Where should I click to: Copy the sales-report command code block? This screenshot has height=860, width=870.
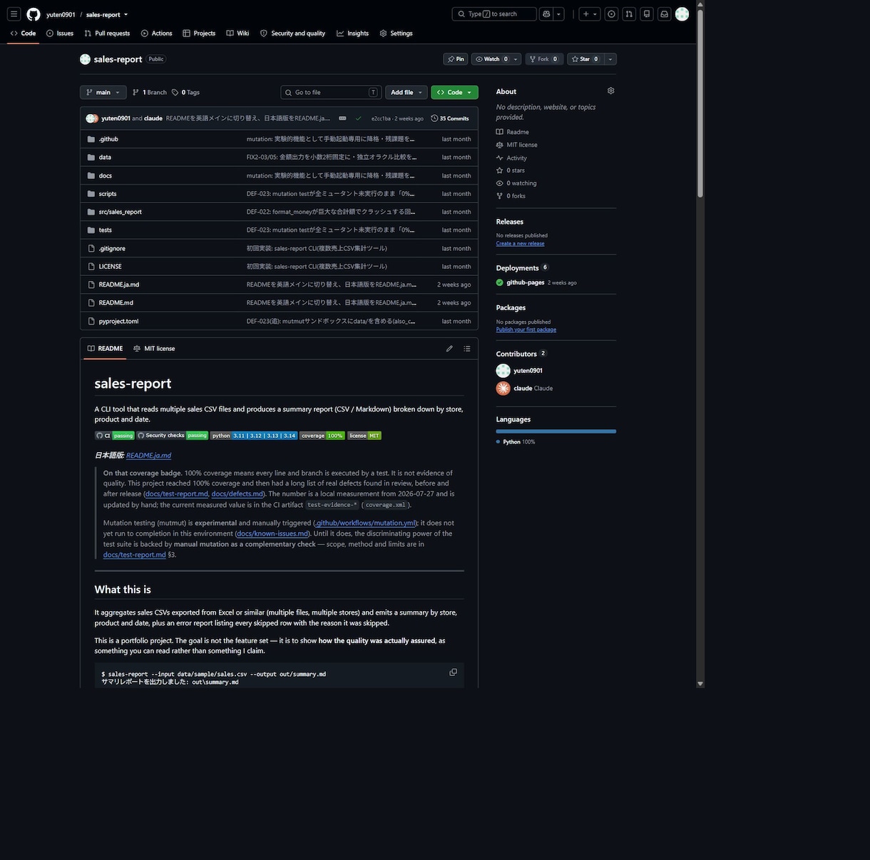[453, 672]
